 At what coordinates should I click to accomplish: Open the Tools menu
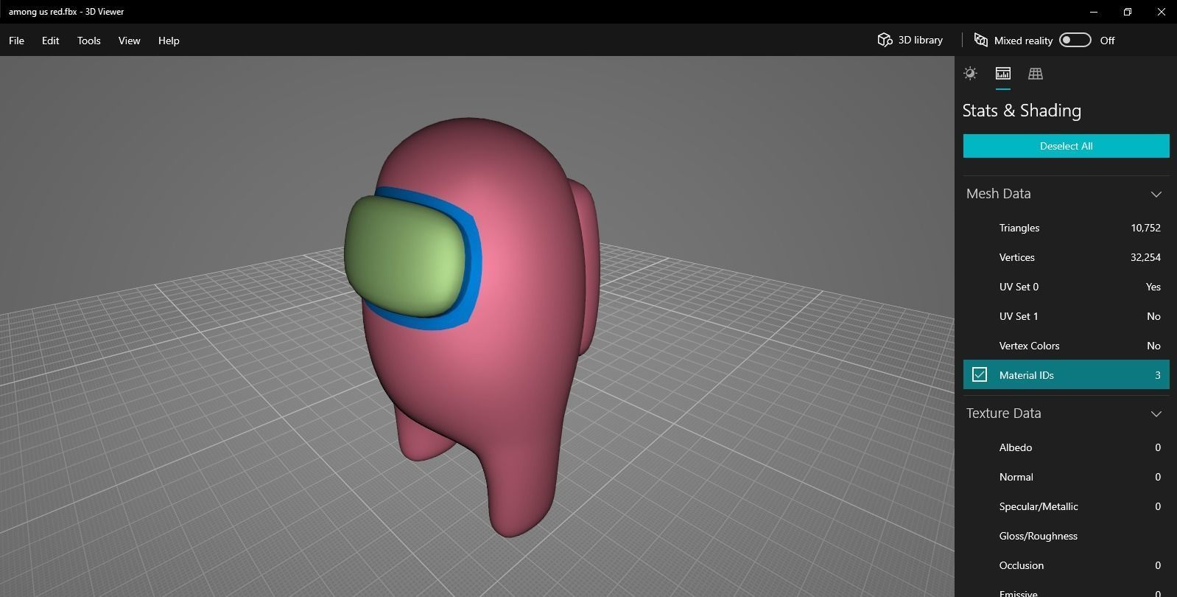point(88,41)
